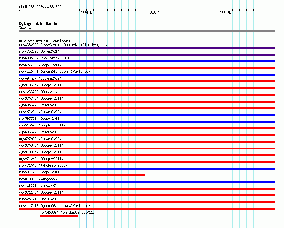The height and width of the screenshot is (228, 284).
Task: Select the 5p14.1 band label
Action: pos(25,27)
